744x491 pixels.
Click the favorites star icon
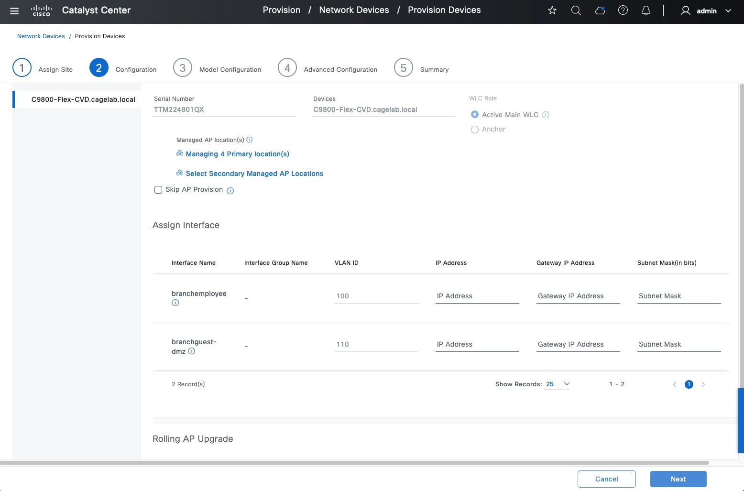click(x=552, y=11)
